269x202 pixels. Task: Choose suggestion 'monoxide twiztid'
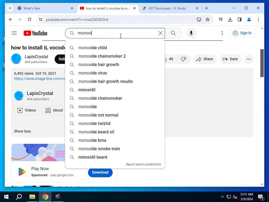pyautogui.click(x=115, y=124)
